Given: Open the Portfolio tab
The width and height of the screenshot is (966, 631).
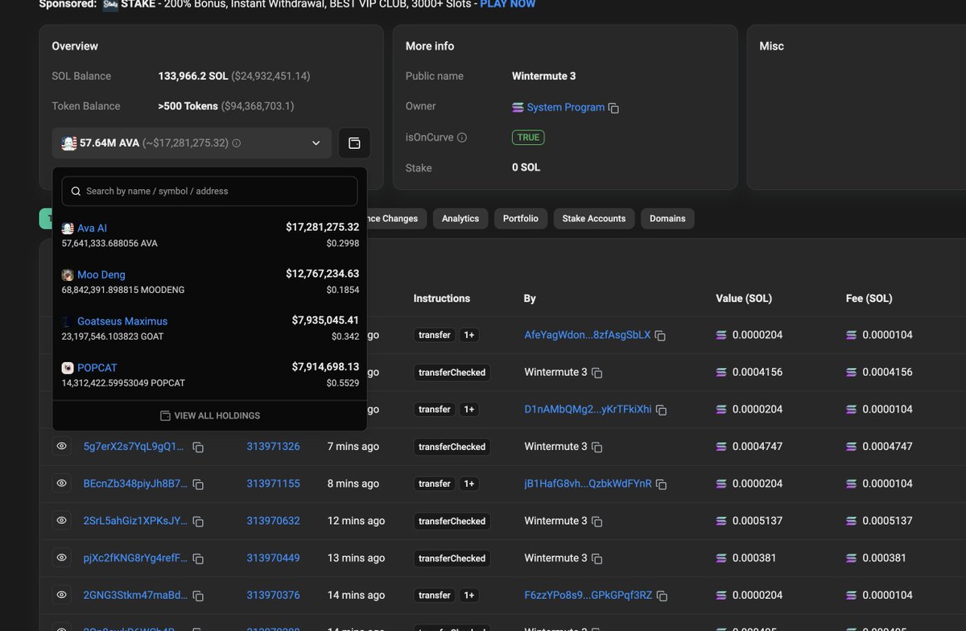Looking at the screenshot, I should pos(521,219).
